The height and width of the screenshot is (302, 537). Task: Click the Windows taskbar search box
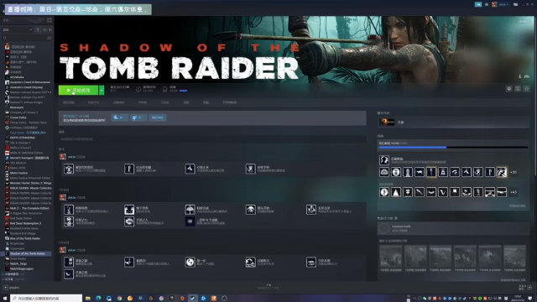pyautogui.click(x=46, y=299)
